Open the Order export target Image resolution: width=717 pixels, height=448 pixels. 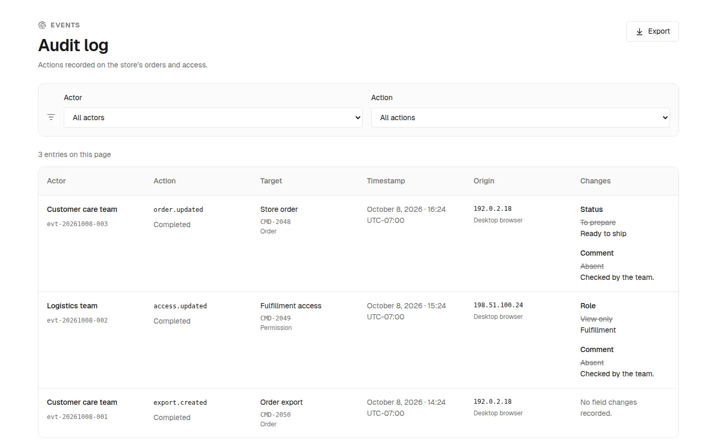click(282, 402)
